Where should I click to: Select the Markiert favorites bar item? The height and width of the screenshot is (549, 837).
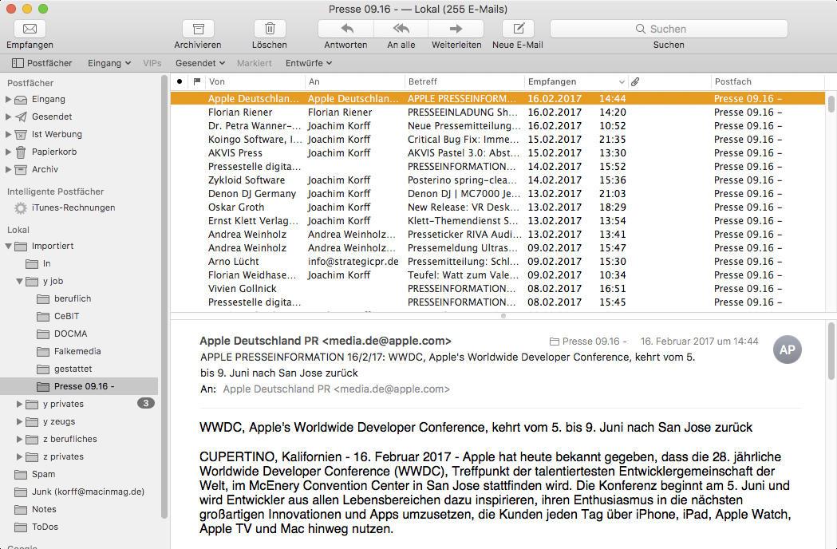click(x=254, y=63)
